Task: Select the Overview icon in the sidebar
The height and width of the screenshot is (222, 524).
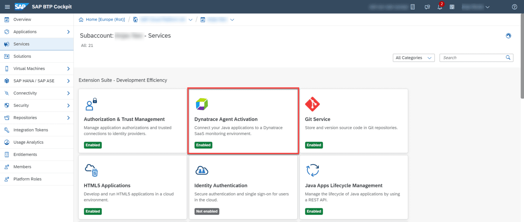Action: [8, 19]
